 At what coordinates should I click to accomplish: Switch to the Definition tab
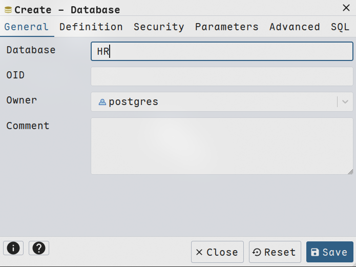(91, 27)
